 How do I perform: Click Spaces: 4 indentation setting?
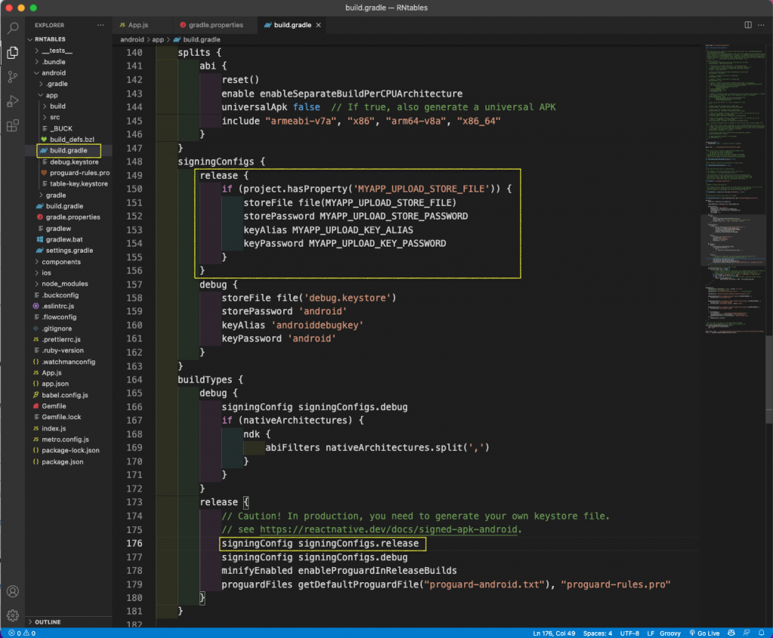click(x=598, y=633)
